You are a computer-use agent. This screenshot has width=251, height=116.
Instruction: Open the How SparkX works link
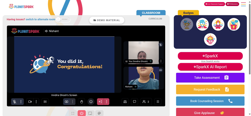(210, 61)
